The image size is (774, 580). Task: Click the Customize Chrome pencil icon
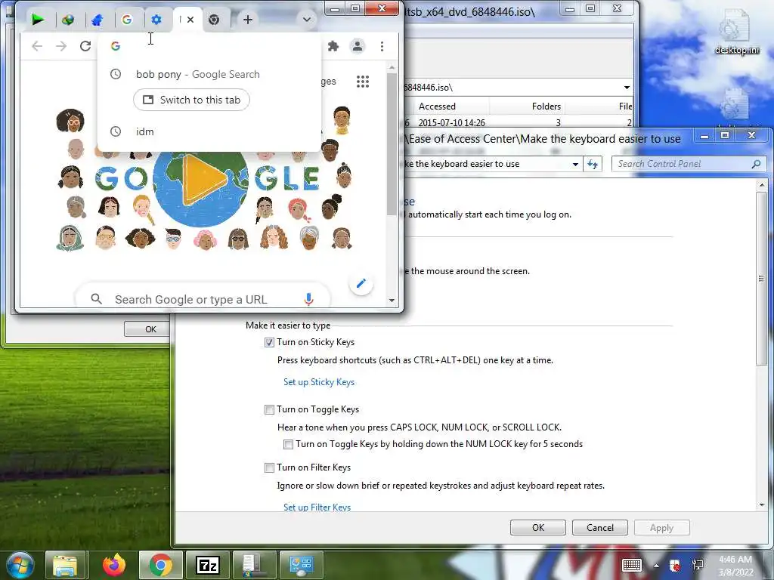click(361, 283)
